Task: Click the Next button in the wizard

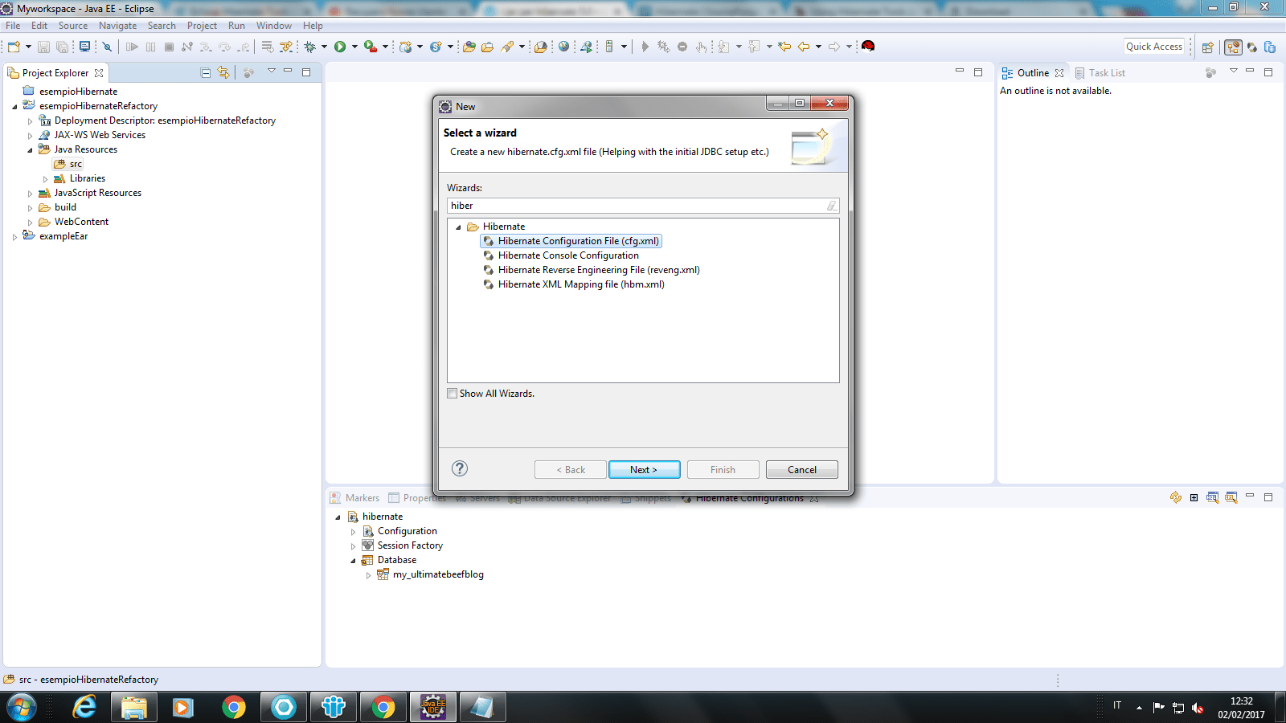Action: tap(644, 469)
